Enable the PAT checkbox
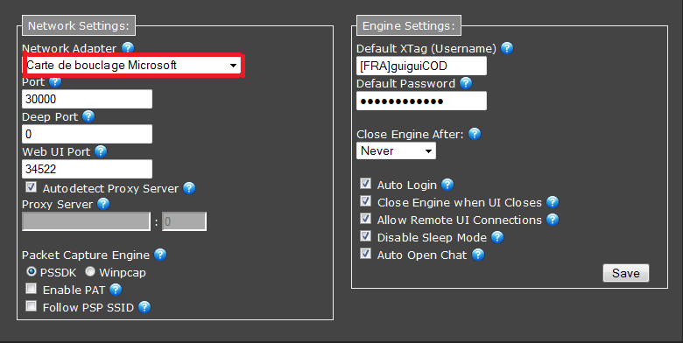This screenshot has width=683, height=343. point(31,289)
